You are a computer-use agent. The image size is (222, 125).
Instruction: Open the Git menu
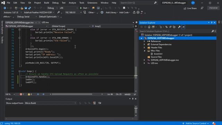coord(29,3)
